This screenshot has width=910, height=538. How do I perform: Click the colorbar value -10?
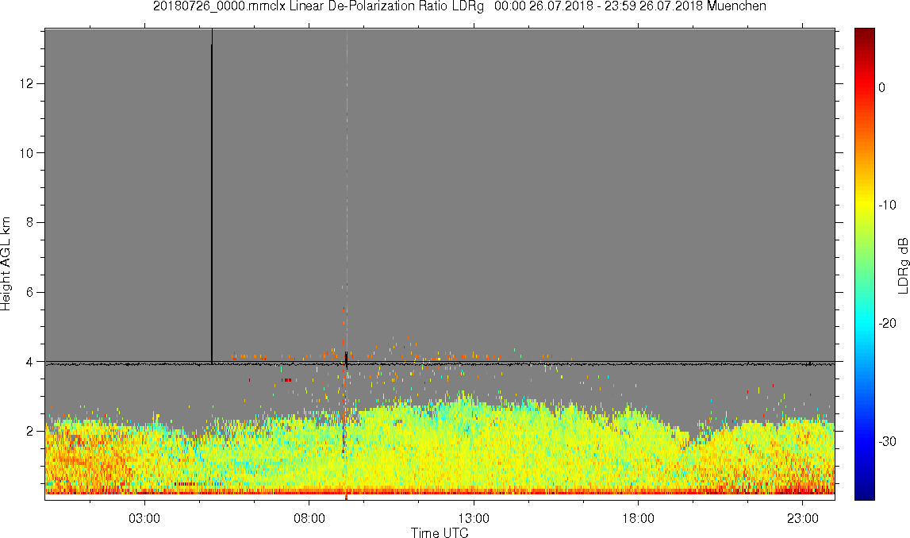[887, 206]
